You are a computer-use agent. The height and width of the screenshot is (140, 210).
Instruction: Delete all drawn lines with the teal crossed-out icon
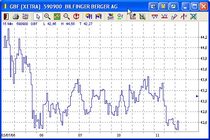tap(193, 17)
